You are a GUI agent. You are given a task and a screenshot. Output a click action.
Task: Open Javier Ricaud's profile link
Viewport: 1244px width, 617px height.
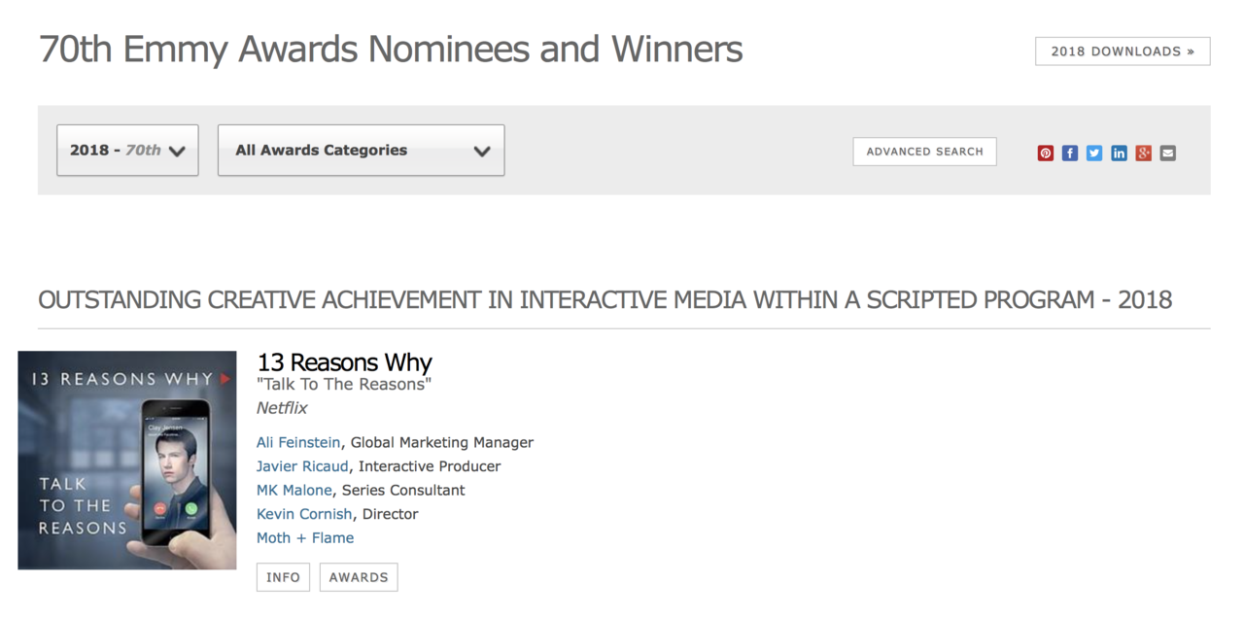point(302,466)
